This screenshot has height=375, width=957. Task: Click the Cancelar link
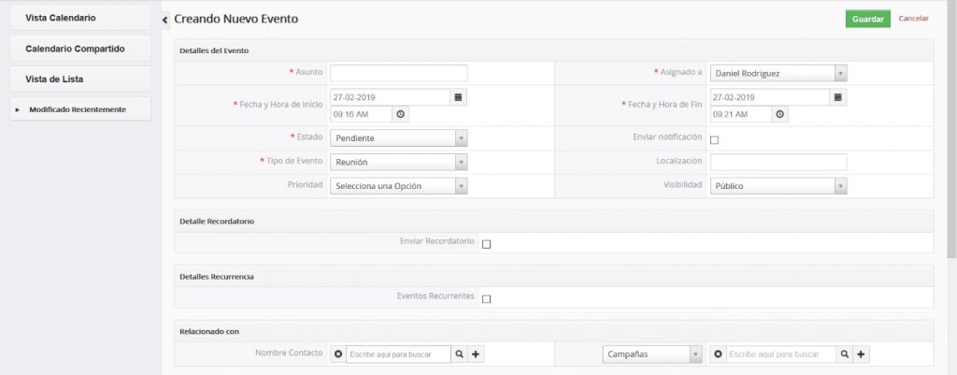pos(913,19)
